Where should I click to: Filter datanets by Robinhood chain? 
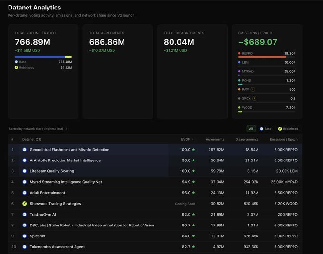pos(288,129)
